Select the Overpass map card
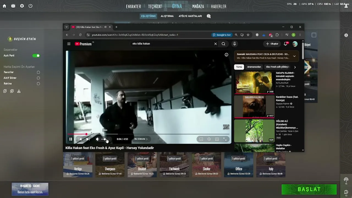The height and width of the screenshot is (198, 352). tap(110, 165)
